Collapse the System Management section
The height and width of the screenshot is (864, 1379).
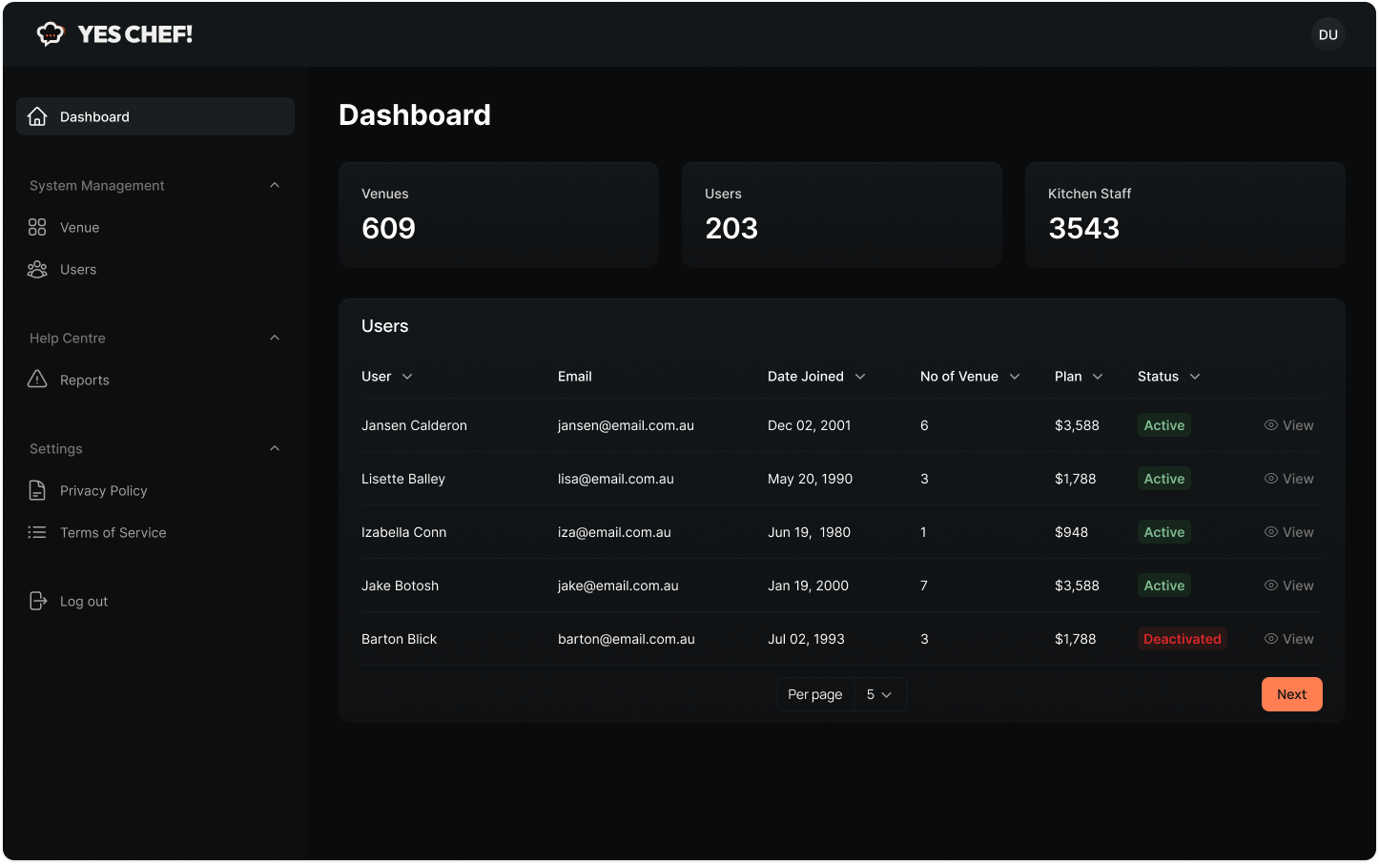(x=275, y=185)
